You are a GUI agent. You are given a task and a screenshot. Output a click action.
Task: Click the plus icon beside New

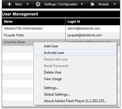coord(9,4)
